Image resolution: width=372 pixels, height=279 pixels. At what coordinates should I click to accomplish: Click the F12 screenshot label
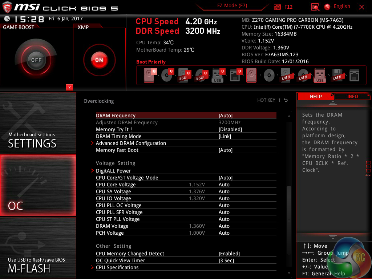point(288,7)
